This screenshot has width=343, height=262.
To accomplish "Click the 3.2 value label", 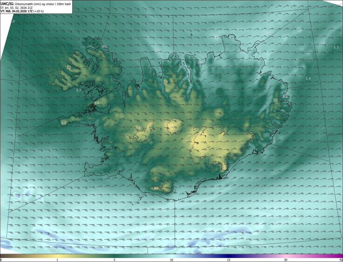I will pyautogui.click(x=69, y=68).
